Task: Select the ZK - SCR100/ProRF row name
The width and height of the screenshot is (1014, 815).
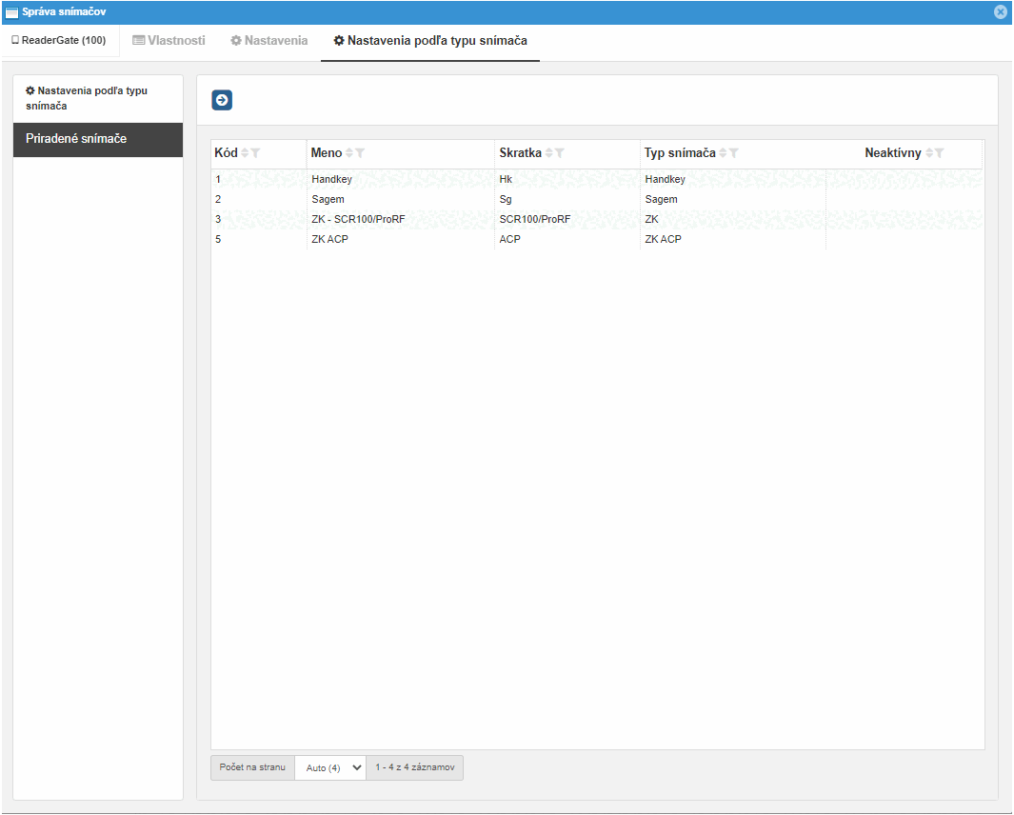Action: point(358,220)
